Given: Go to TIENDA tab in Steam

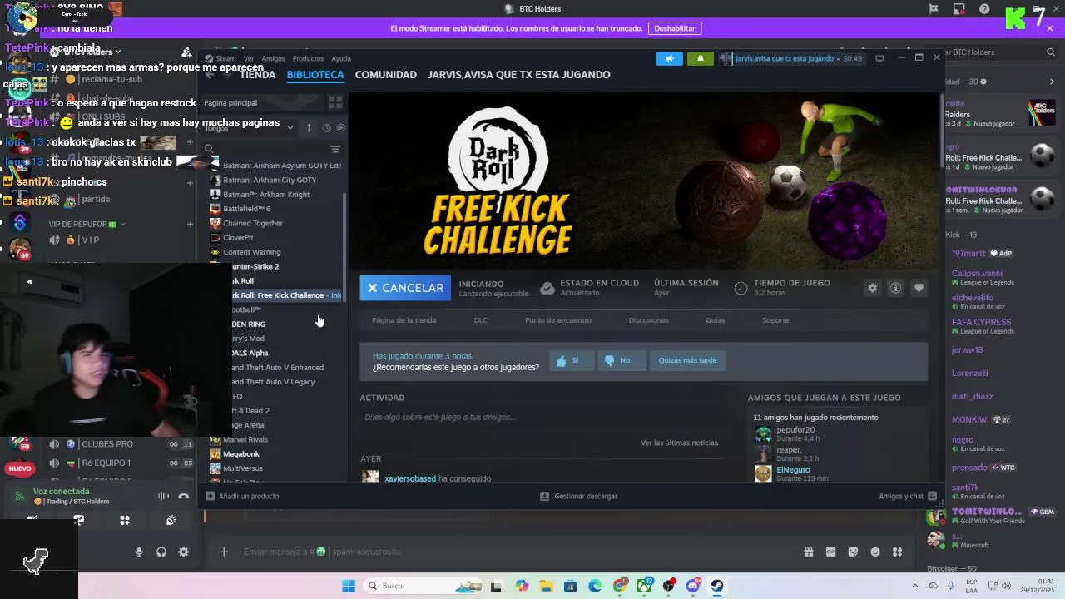Looking at the screenshot, I should pyautogui.click(x=257, y=74).
